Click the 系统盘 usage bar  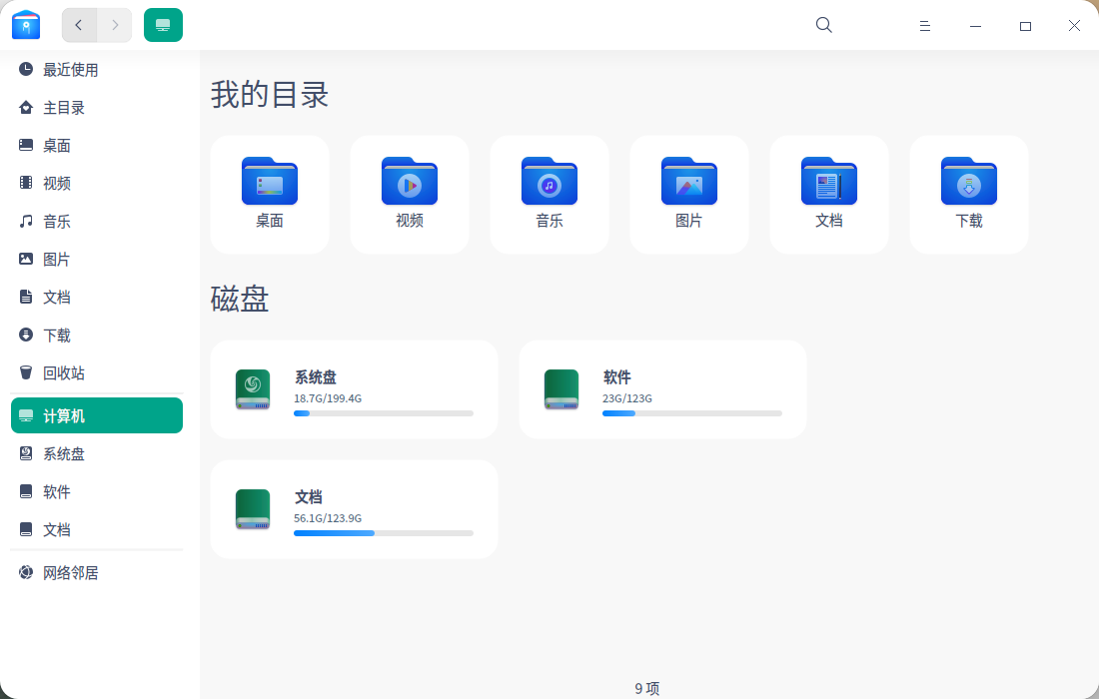(x=384, y=413)
